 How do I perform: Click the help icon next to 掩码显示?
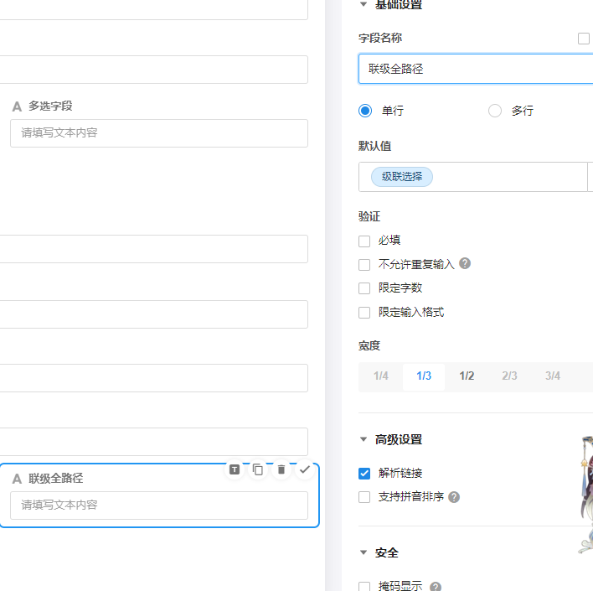coord(436,587)
